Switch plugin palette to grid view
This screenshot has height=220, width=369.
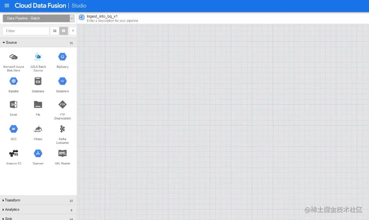click(x=63, y=31)
